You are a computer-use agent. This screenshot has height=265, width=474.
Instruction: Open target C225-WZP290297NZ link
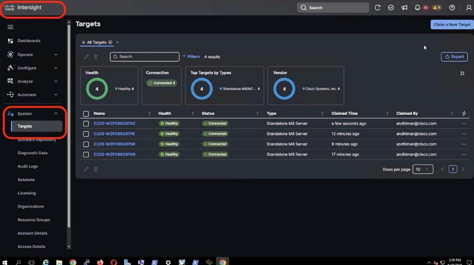(x=114, y=123)
